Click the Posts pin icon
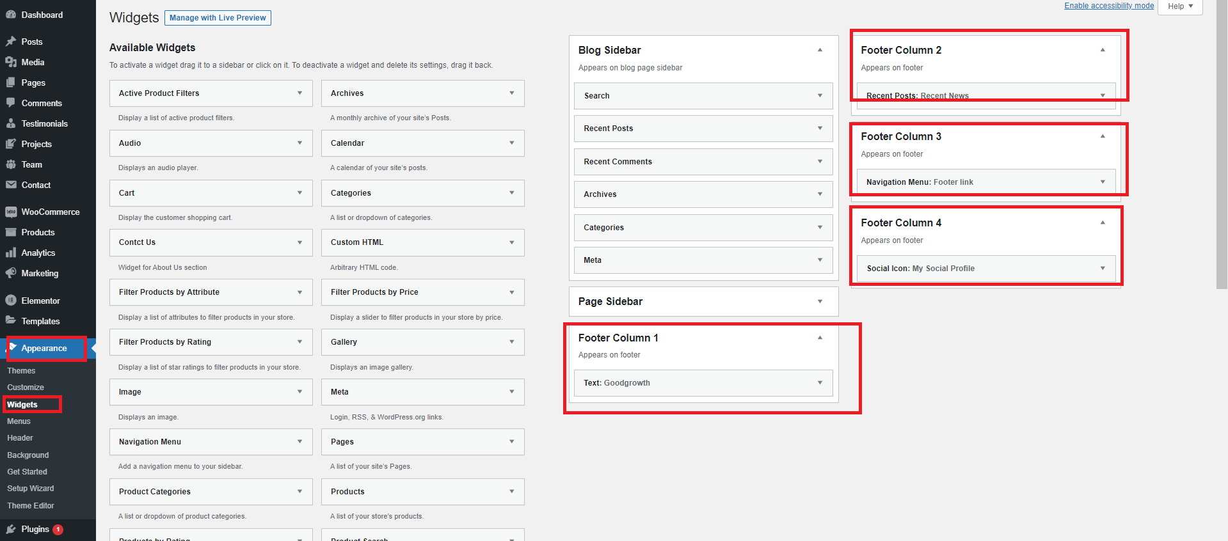The width and height of the screenshot is (1228, 541). pyautogui.click(x=11, y=42)
